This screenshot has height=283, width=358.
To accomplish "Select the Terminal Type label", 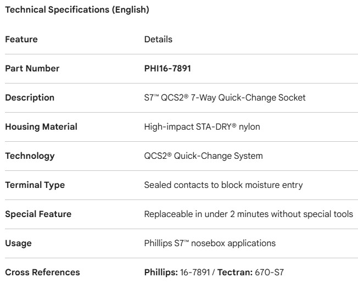I will [x=35, y=185].
